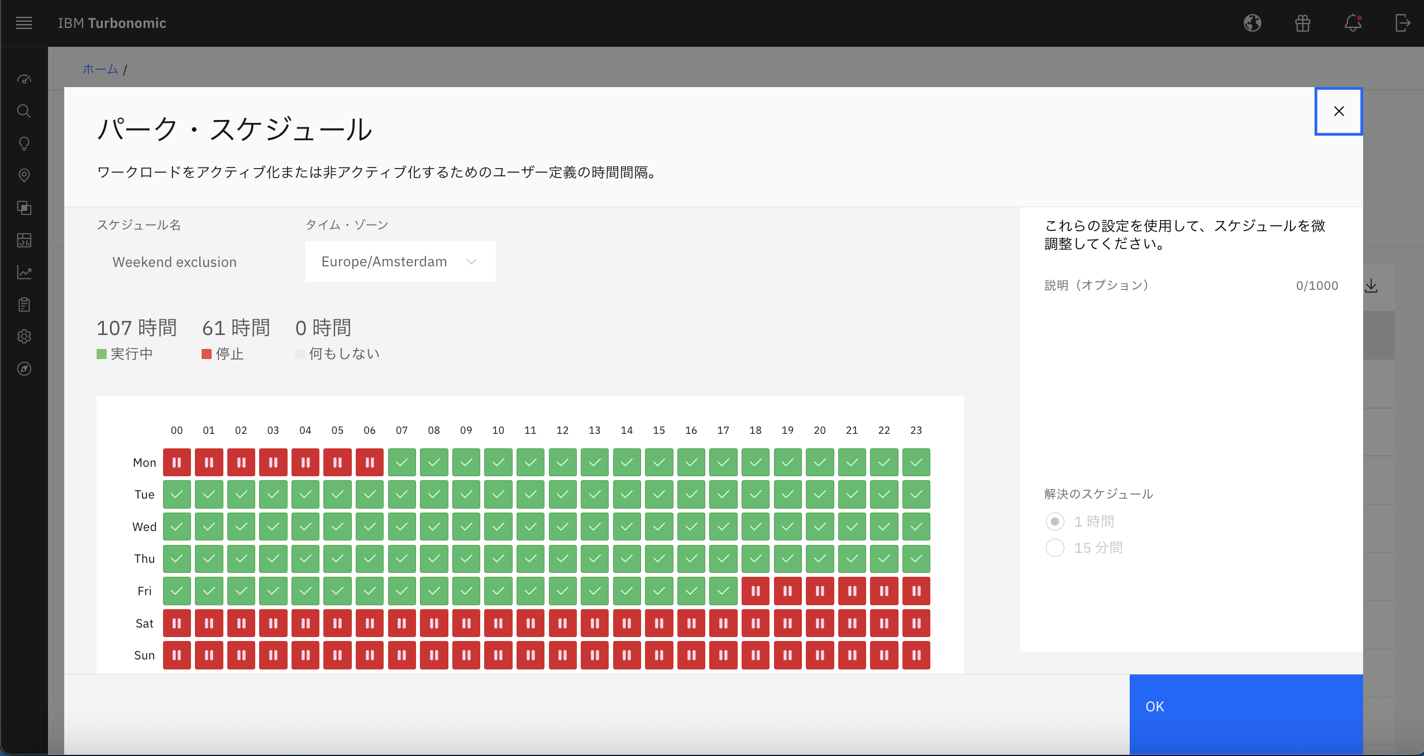The height and width of the screenshot is (756, 1424).
Task: Open the Europe/Amsterdam time zone dropdown
Action: (400, 262)
